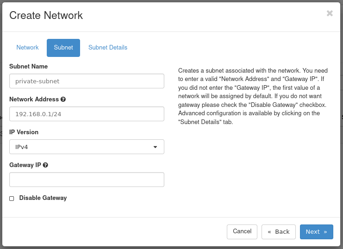This screenshot has width=343, height=249.
Task: Click the Create Network dialog title
Action: (x=46, y=15)
